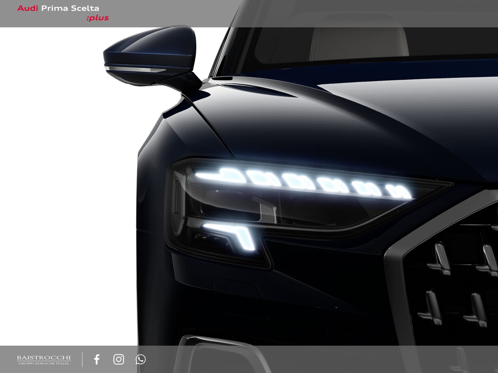
Task: Click the red 'Audi' word in header
Action: (x=27, y=8)
